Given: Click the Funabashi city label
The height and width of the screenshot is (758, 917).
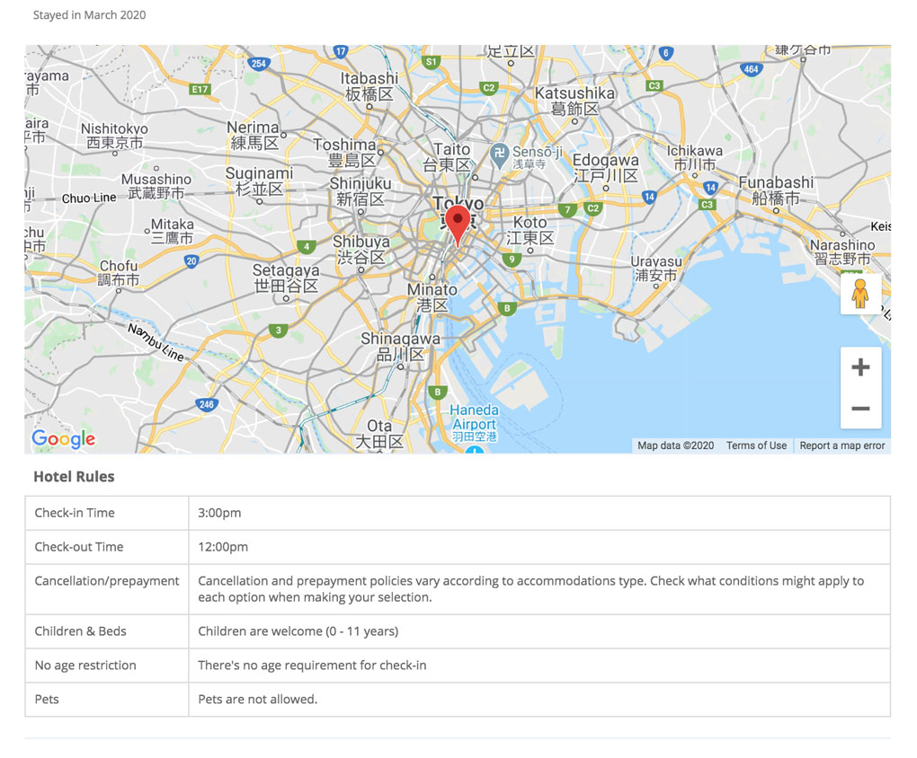Looking at the screenshot, I should pos(776,190).
